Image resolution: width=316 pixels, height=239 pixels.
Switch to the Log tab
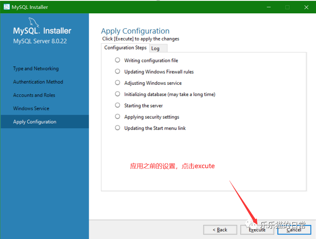[x=158, y=48]
